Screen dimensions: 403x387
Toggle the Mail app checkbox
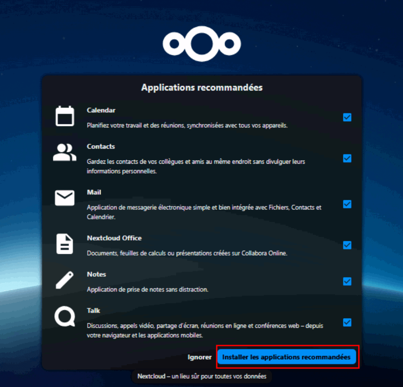point(347,204)
